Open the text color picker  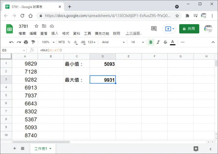(x=173, y=42)
